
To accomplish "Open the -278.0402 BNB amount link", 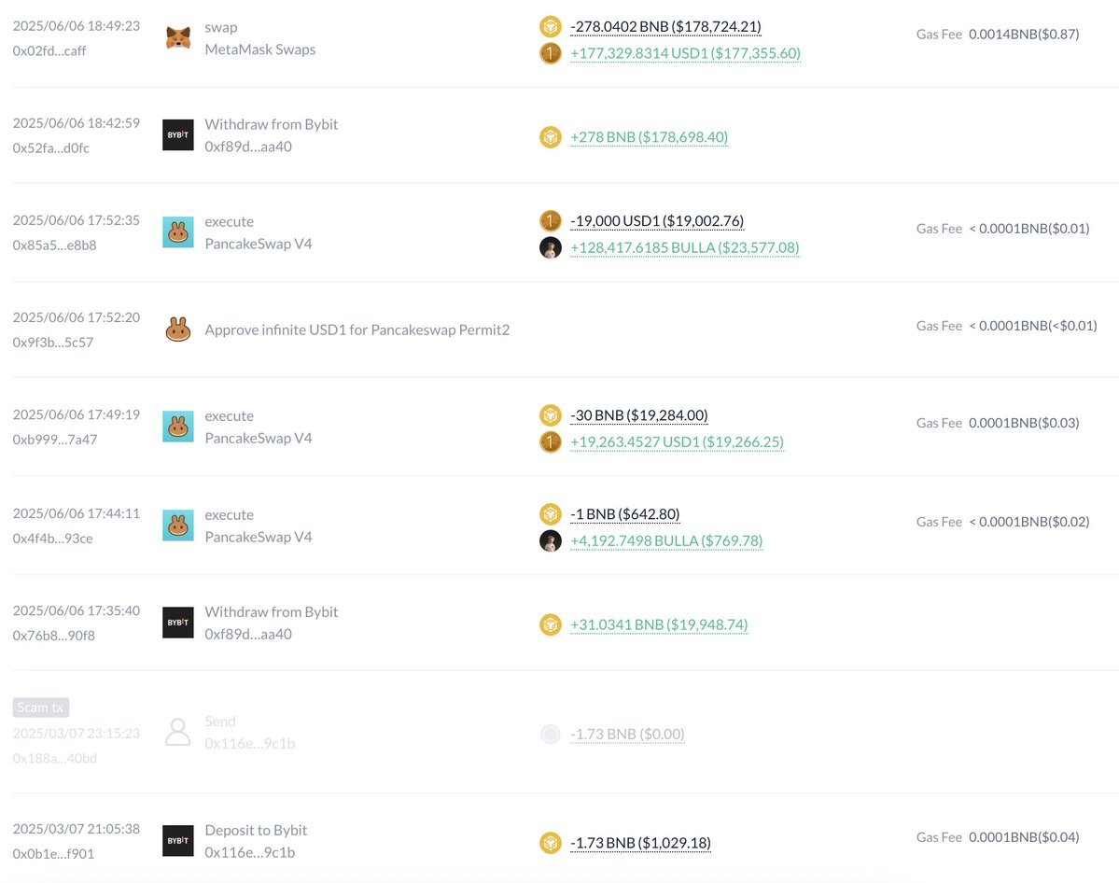I will coord(665,26).
